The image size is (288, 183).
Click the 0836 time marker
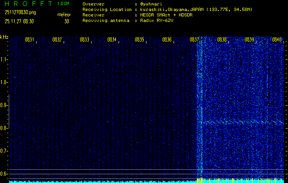[167, 40]
